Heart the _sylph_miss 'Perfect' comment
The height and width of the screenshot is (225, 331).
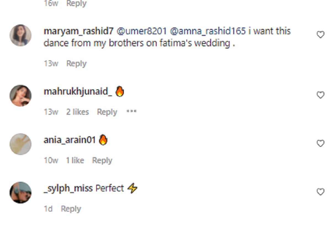tap(320, 192)
